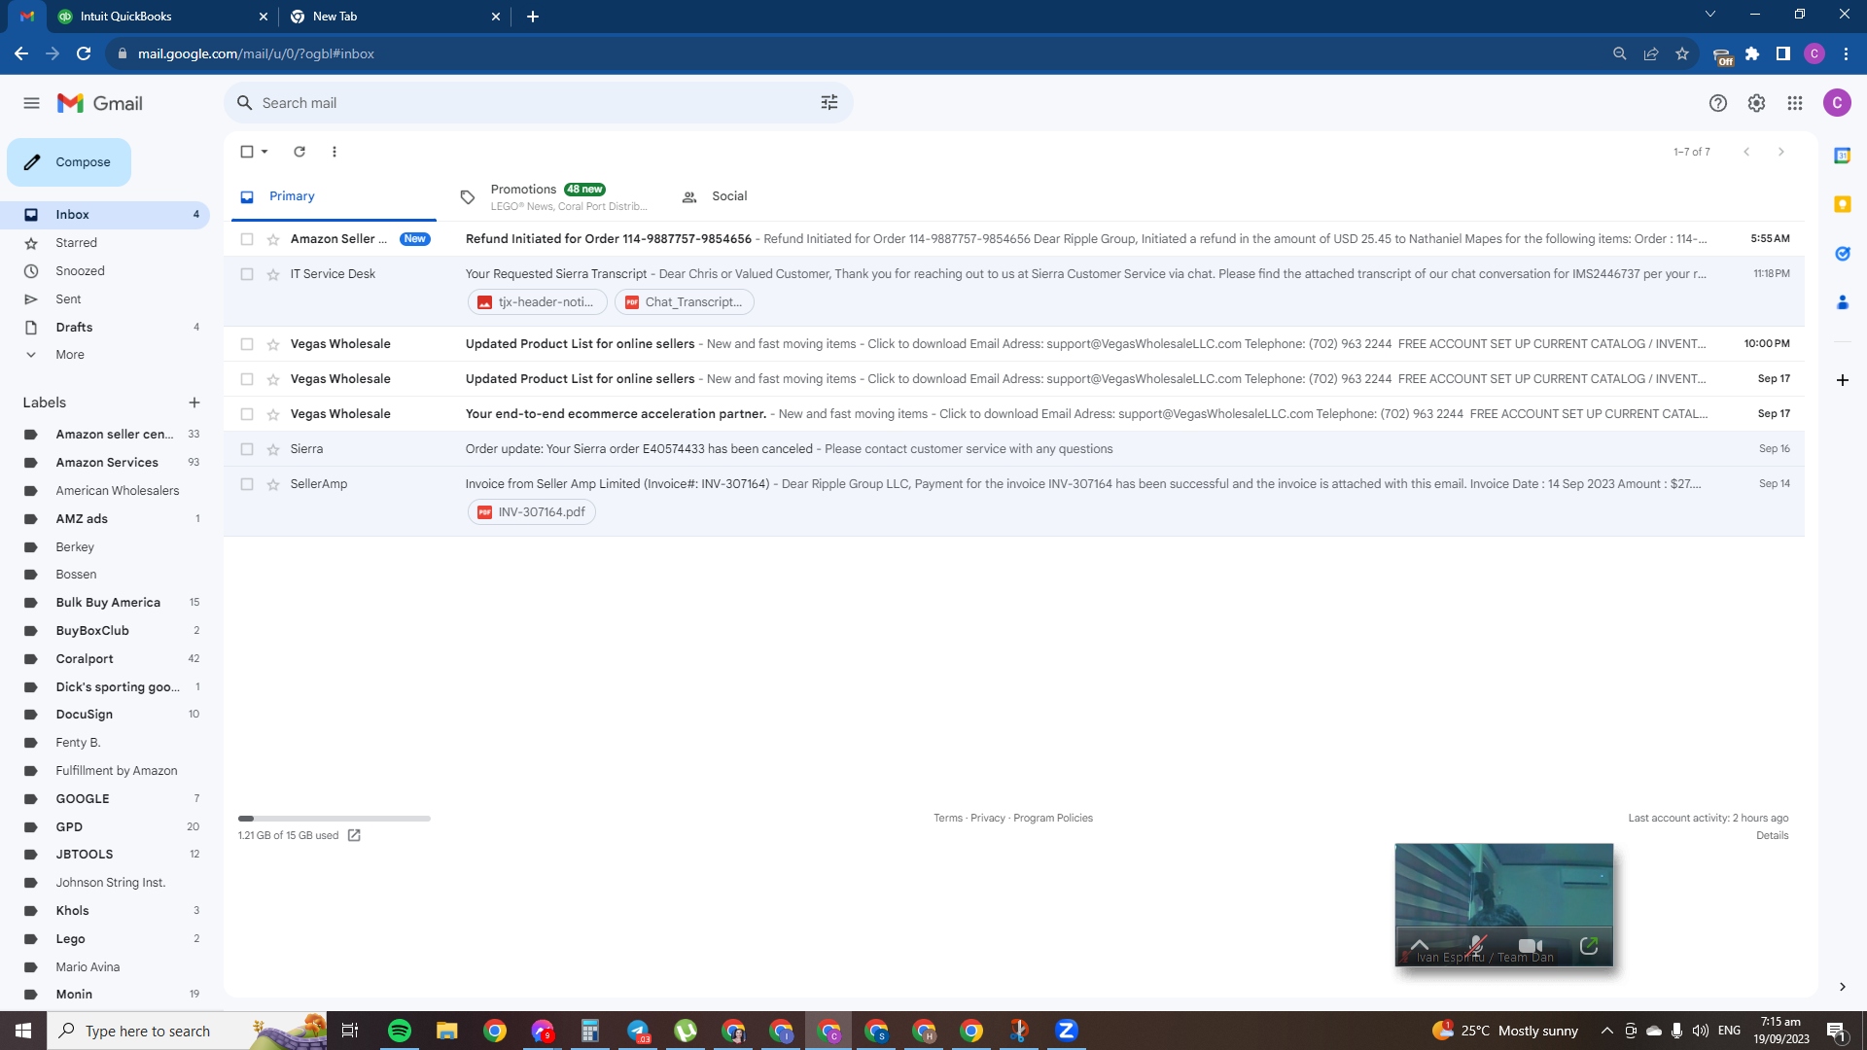Expand the Zoom mini window controls chevron
The height and width of the screenshot is (1050, 1867).
(x=1420, y=945)
